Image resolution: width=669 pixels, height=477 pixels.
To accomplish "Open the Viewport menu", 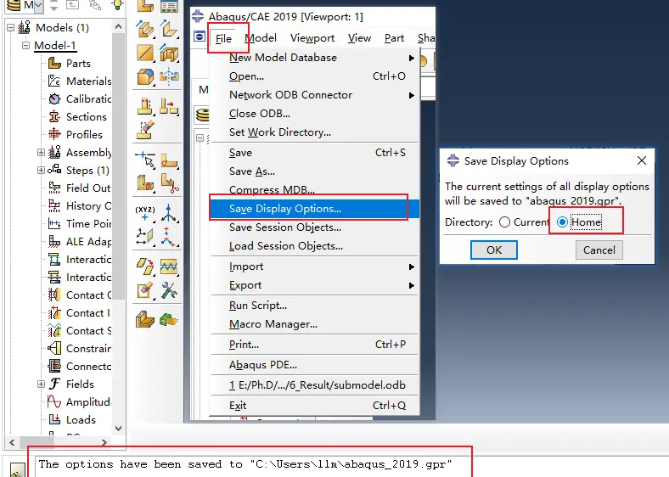I will 312,38.
